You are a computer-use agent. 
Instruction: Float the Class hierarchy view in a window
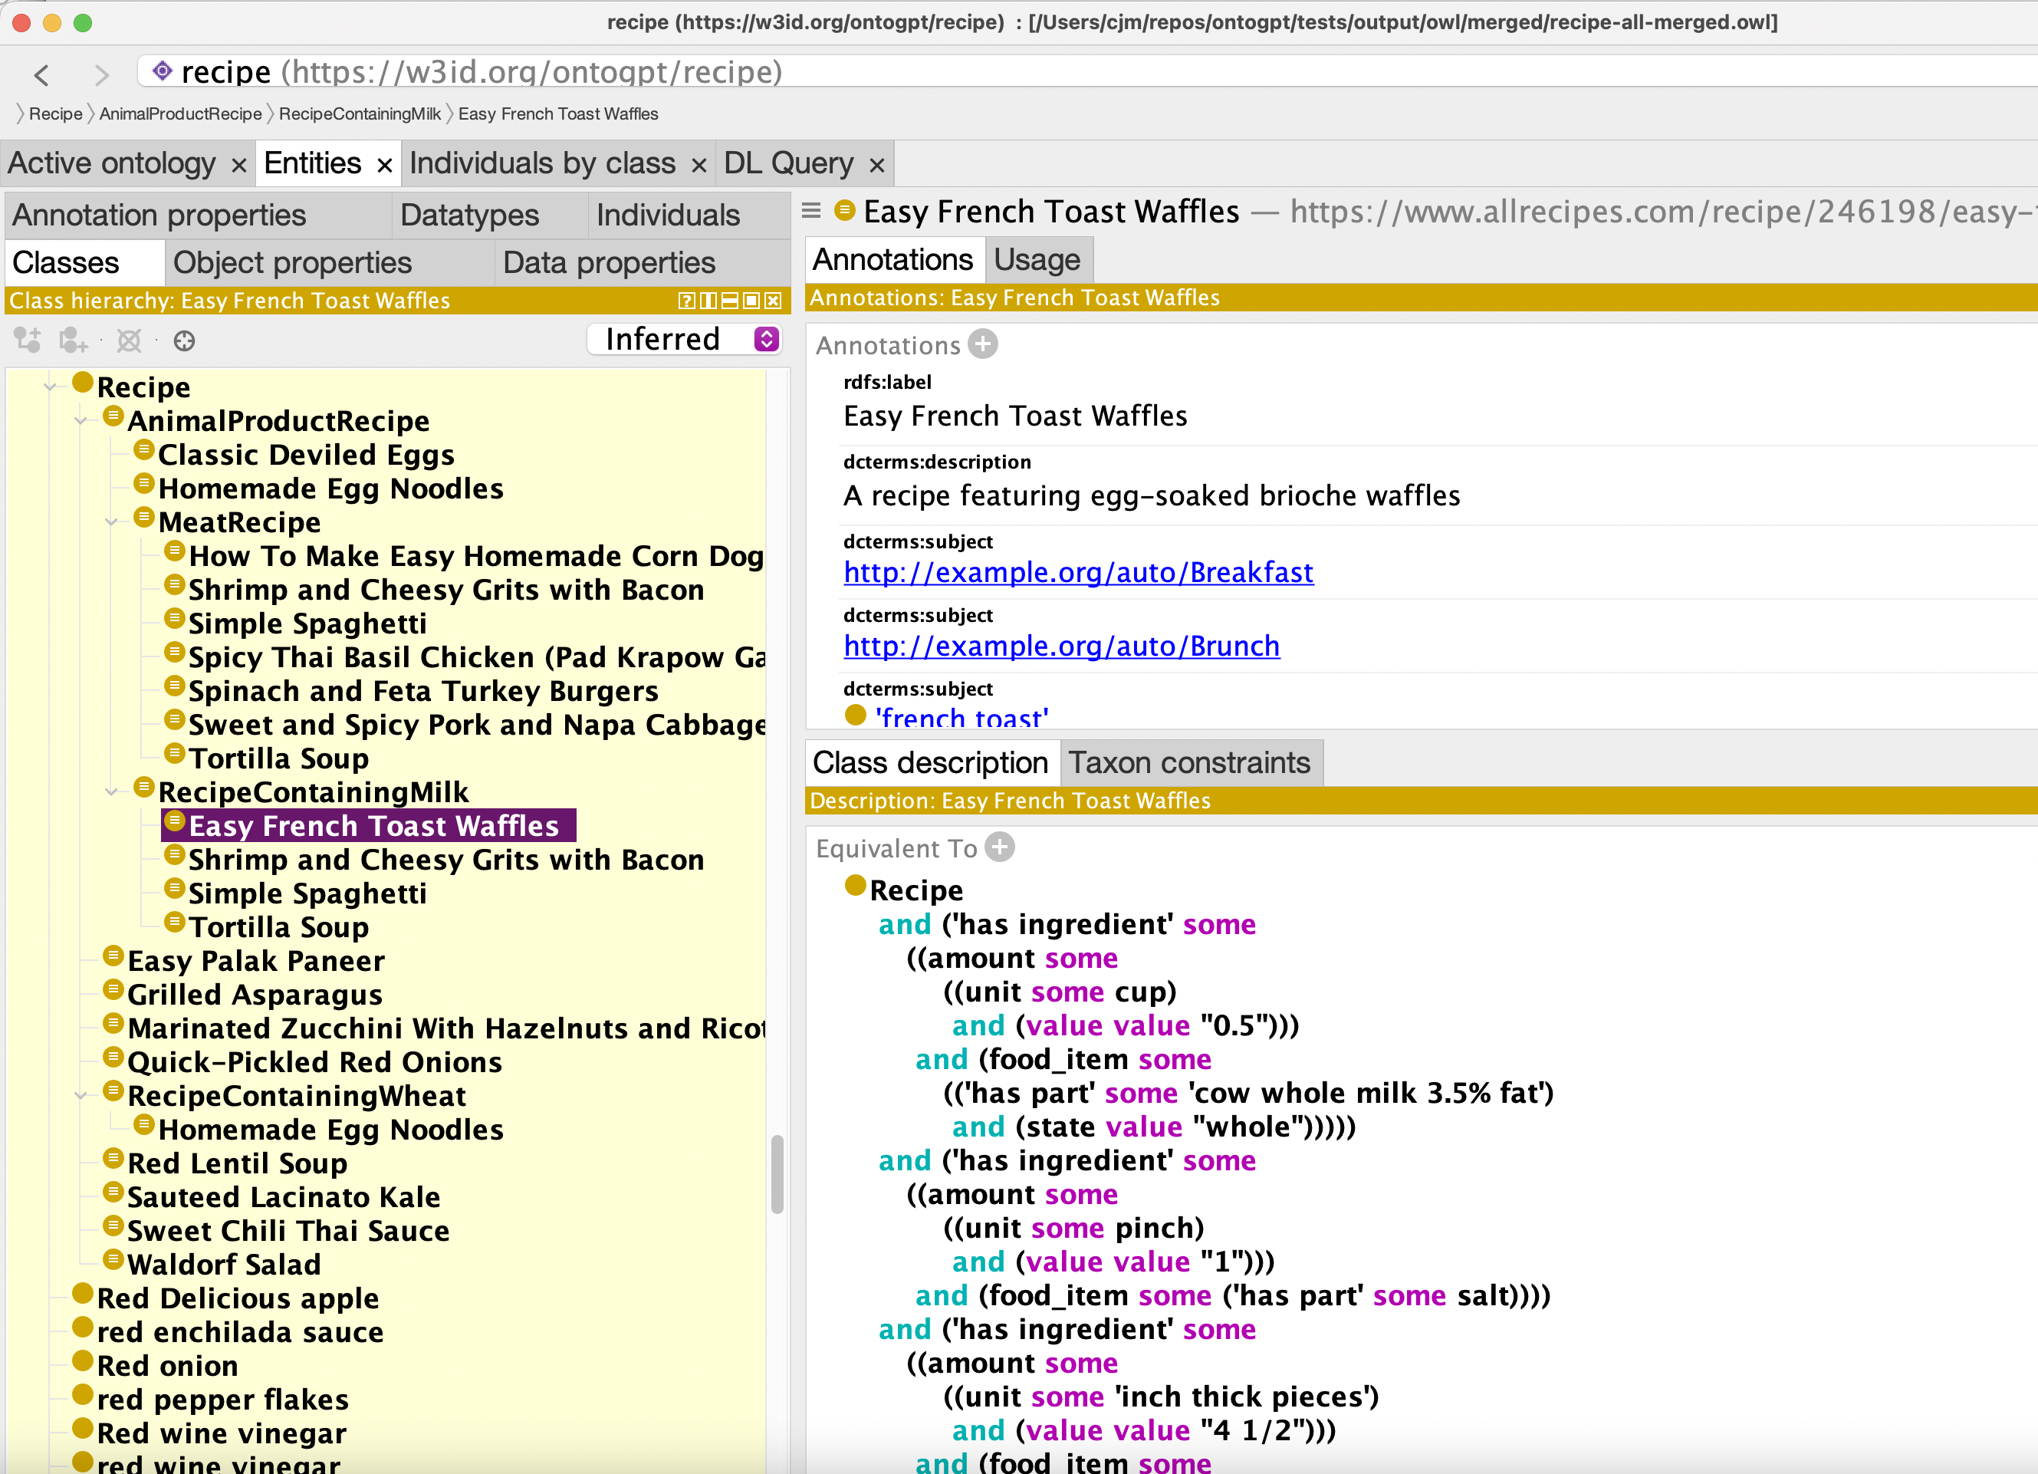coord(751,301)
